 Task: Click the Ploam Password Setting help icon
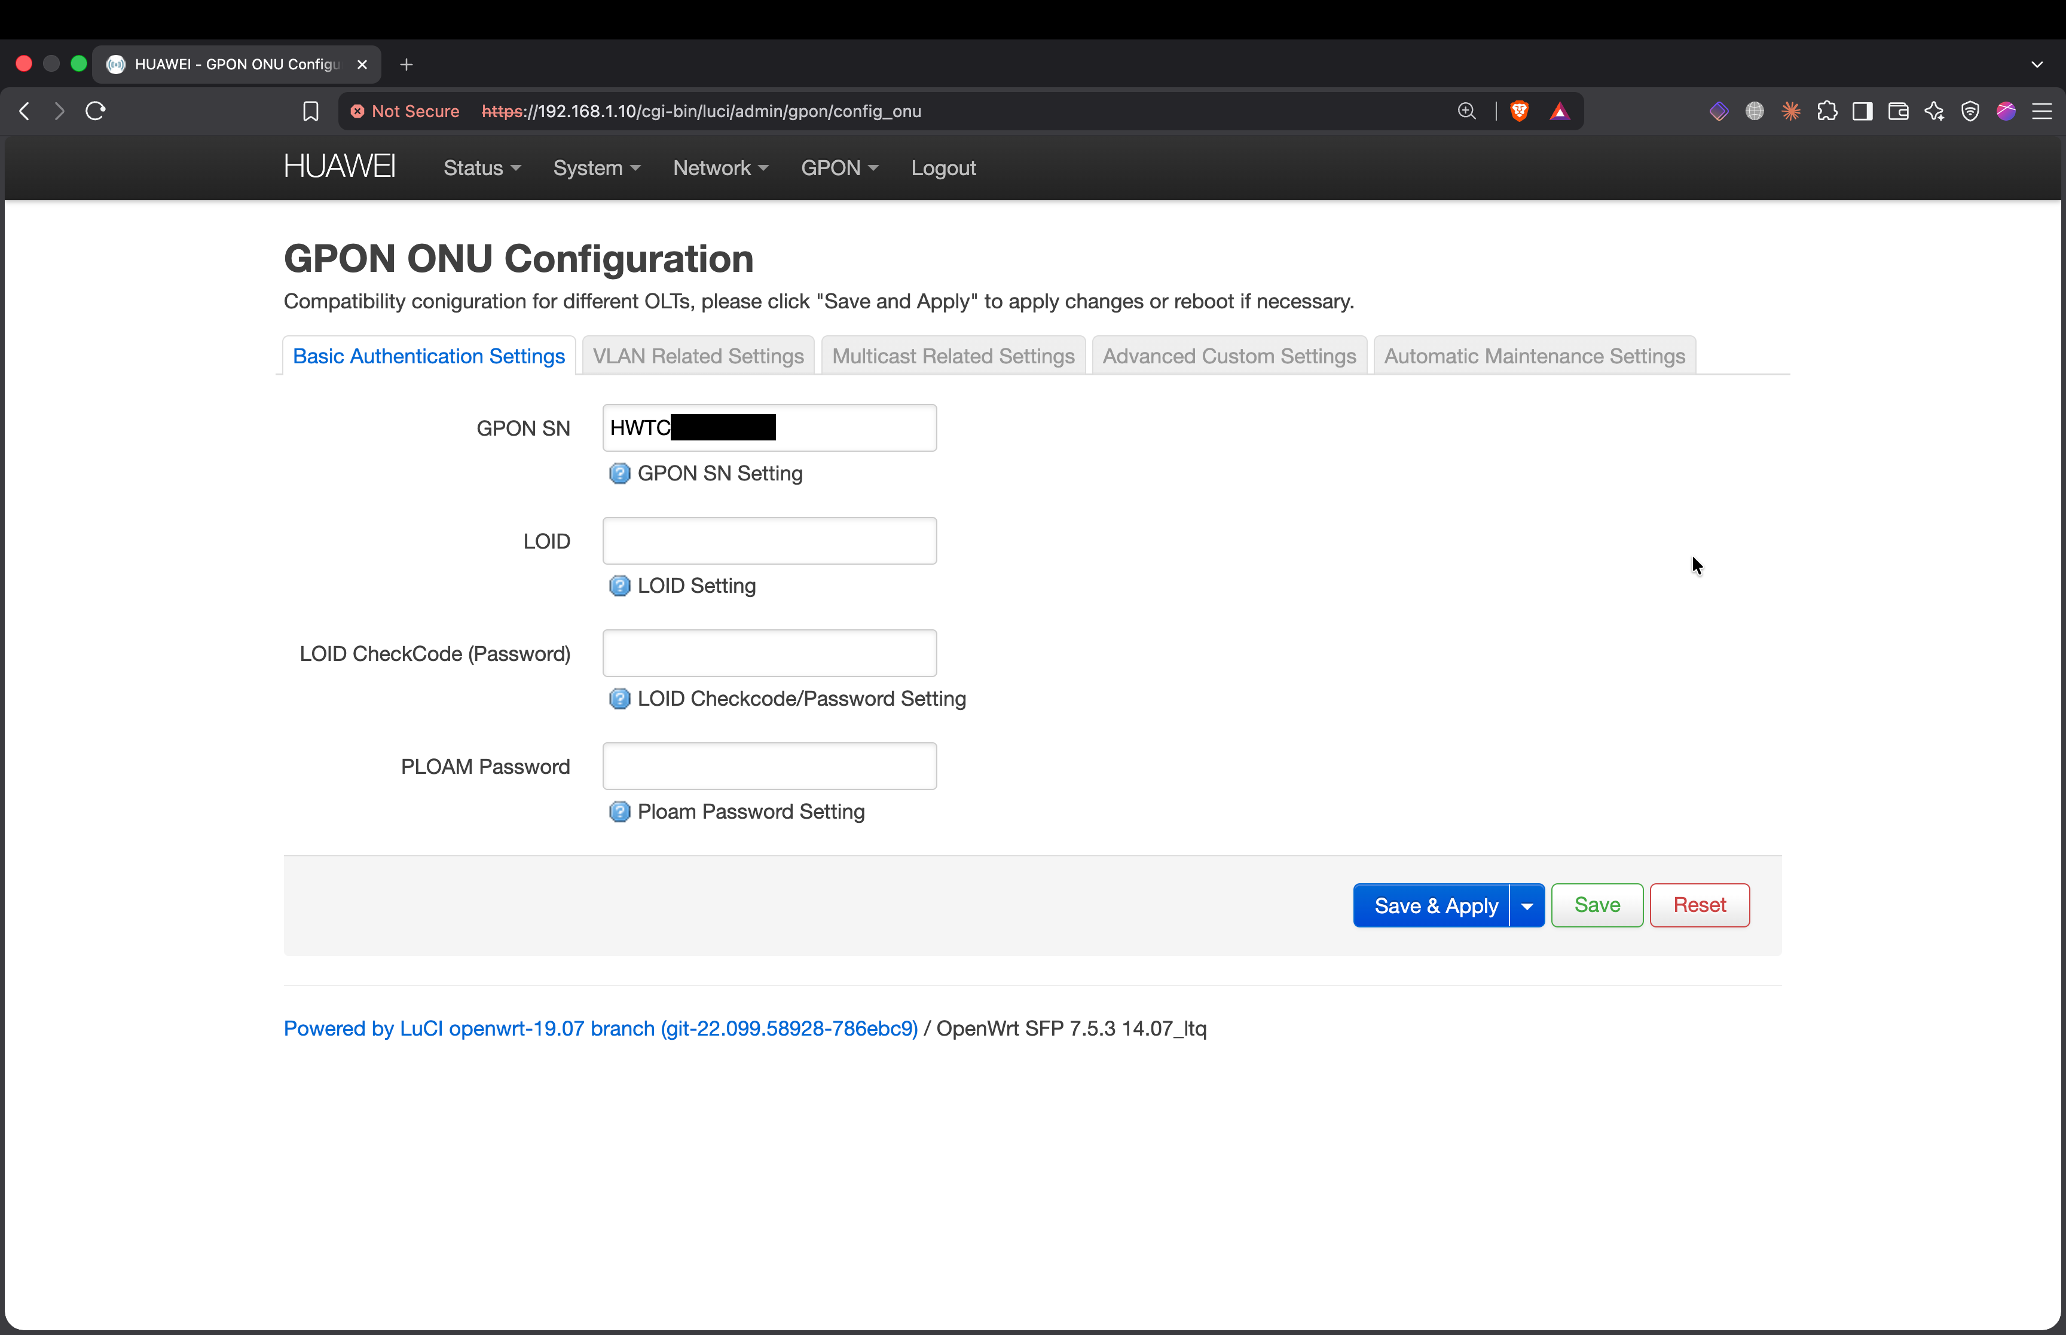click(x=619, y=812)
